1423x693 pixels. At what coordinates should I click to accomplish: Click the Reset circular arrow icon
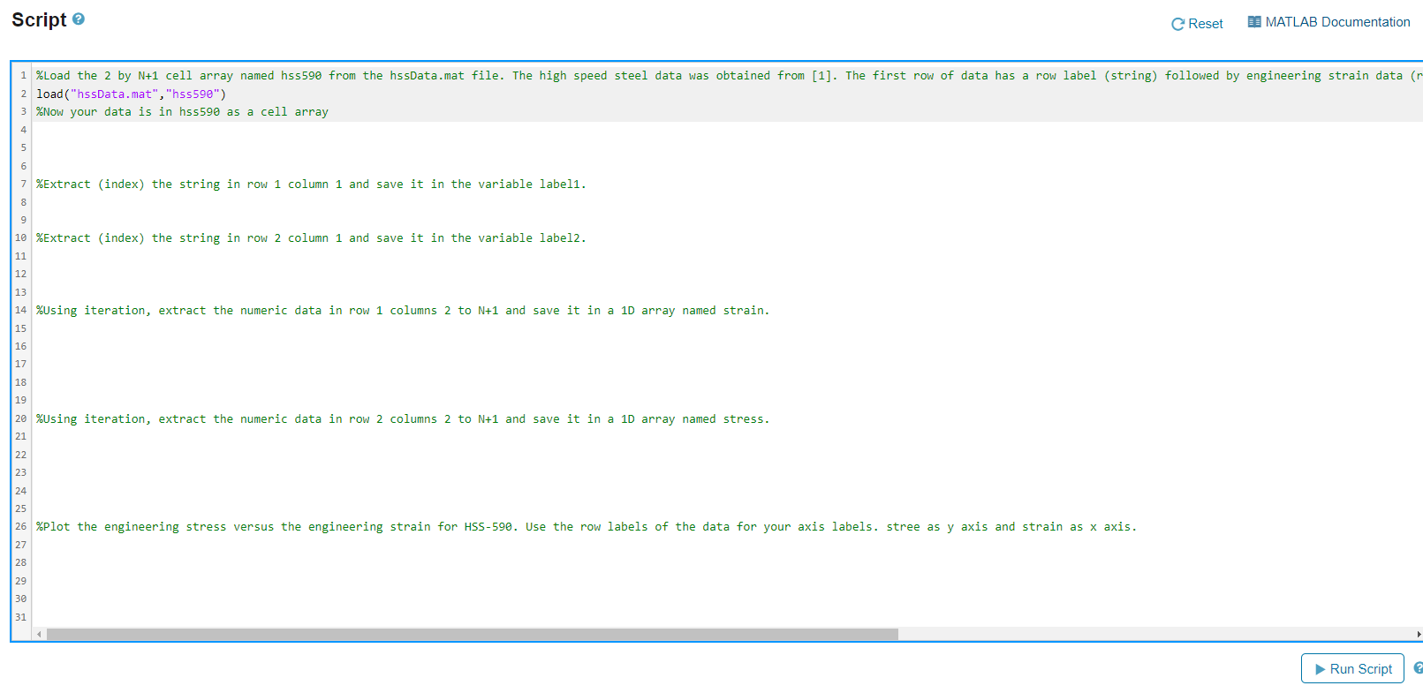point(1177,24)
